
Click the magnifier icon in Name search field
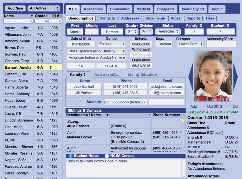[31, 21]
